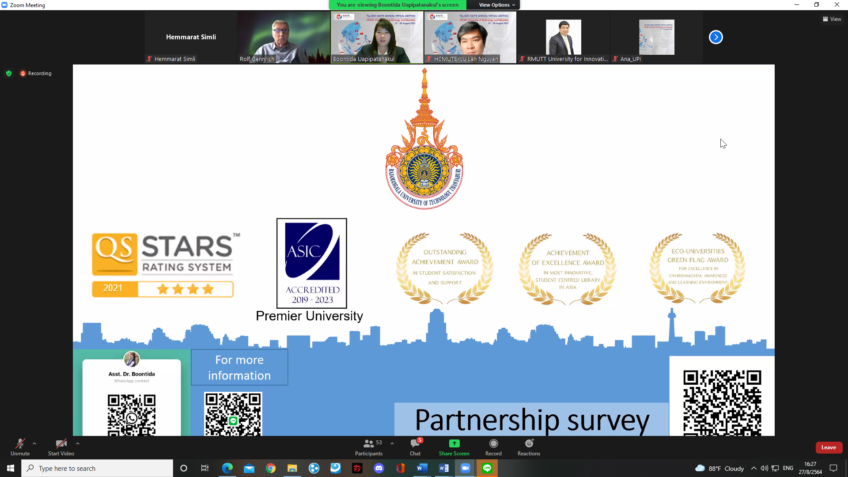848x477 pixels.
Task: Open the Participants panel
Action: 369,447
